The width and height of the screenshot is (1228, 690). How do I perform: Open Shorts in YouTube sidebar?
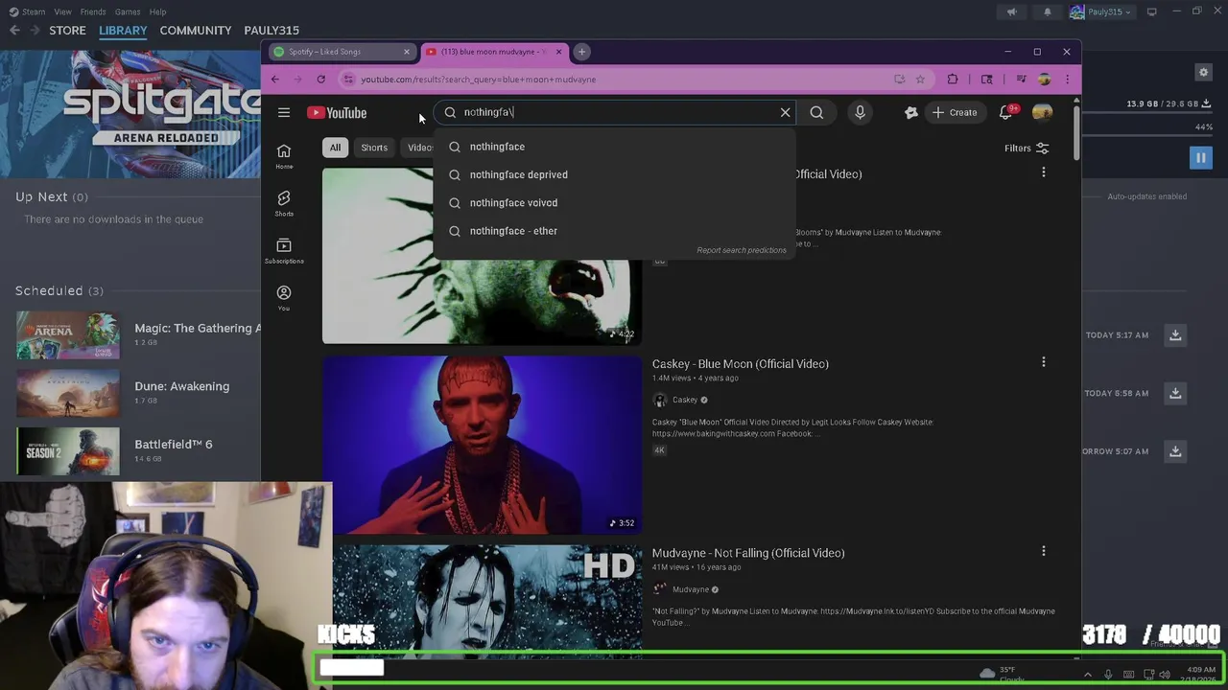coord(284,203)
